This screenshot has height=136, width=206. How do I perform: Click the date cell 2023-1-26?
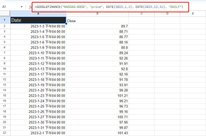pyautogui.click(x=38, y=112)
